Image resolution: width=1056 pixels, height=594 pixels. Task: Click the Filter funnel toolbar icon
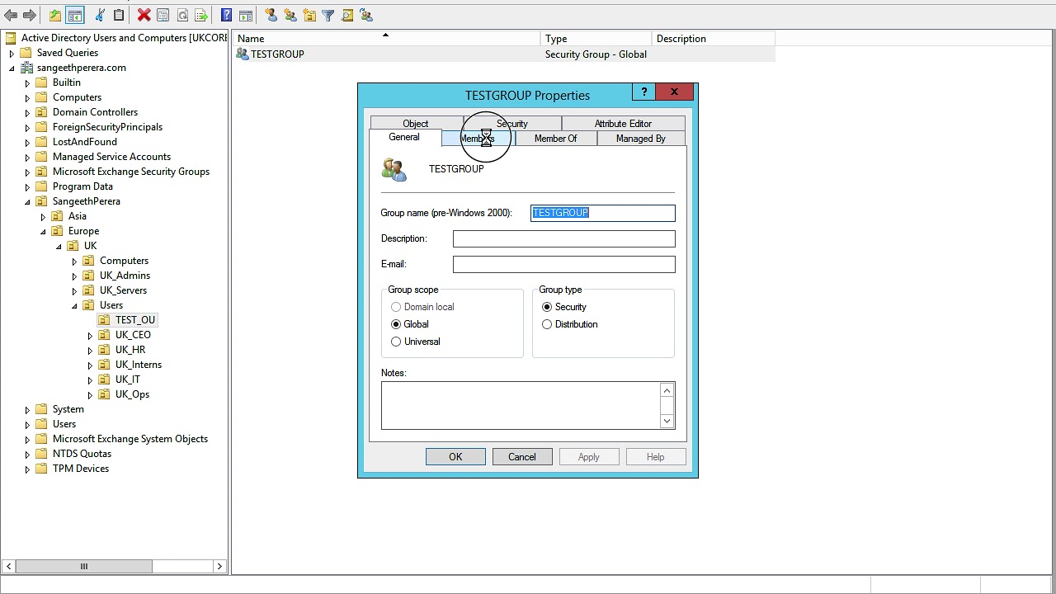[x=328, y=15]
